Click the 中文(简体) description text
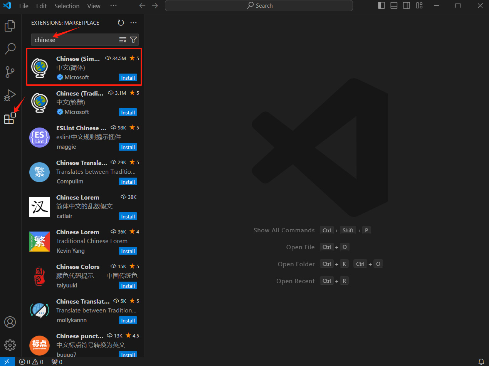This screenshot has height=366, width=489. 71,67
